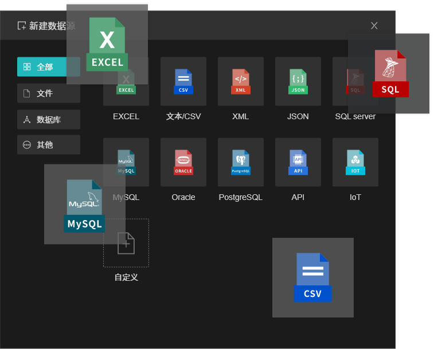Switch to the 文件 category
Screen dimensions: 434x349
[x=49, y=93]
